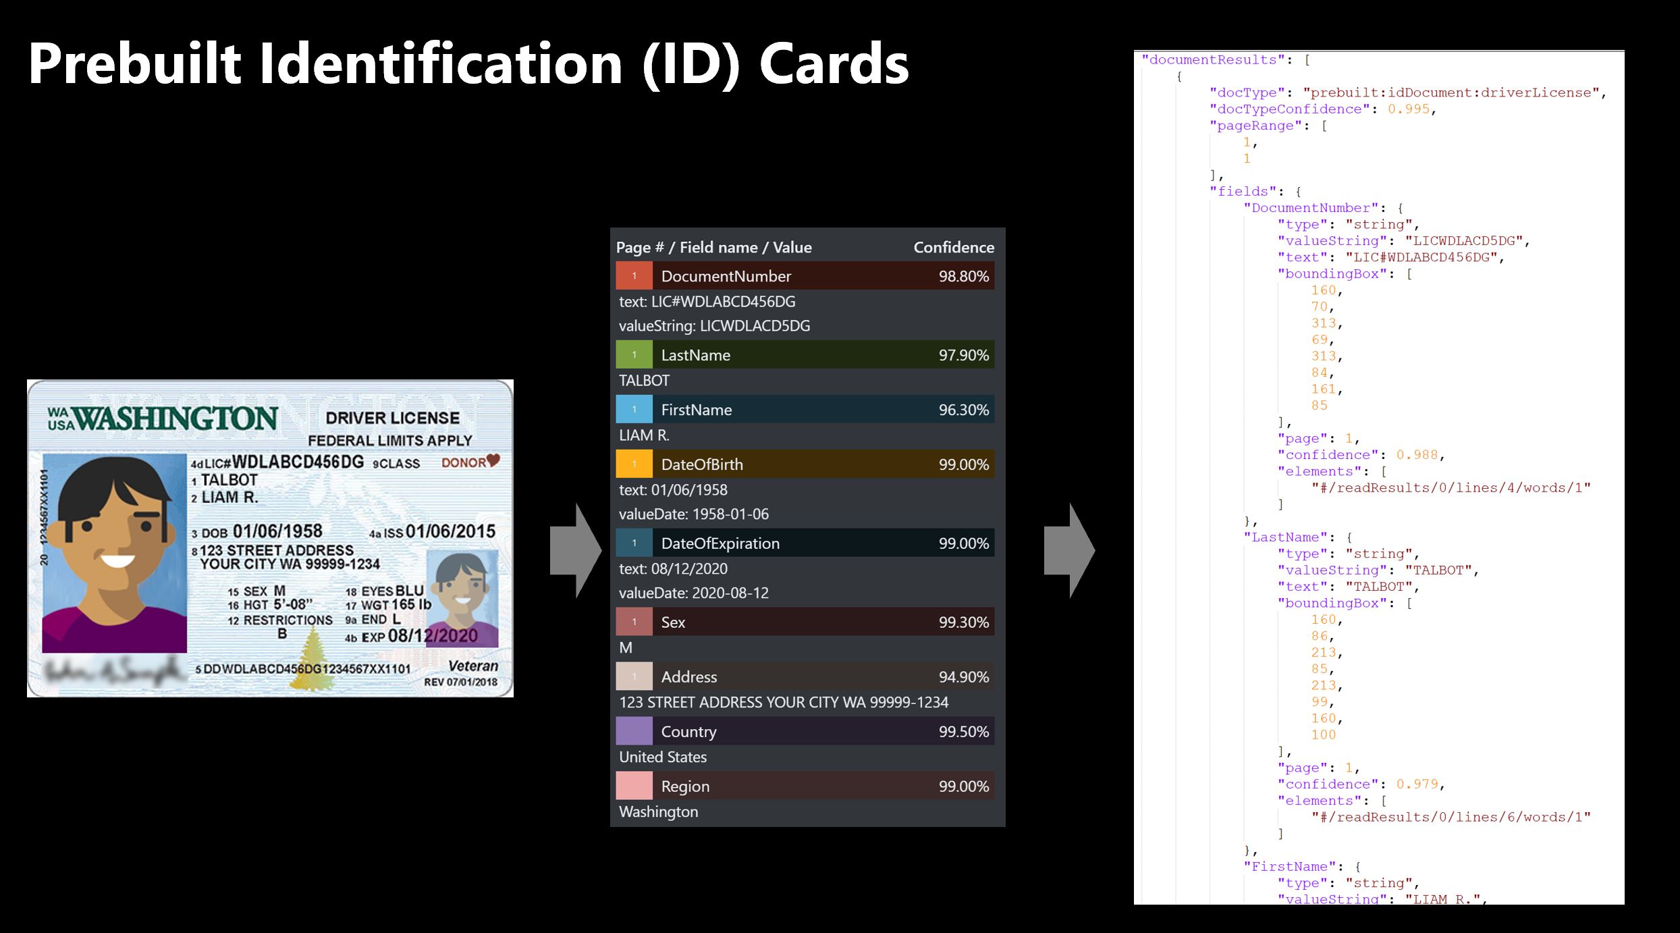Click the DocumentNumber red color swatch
Viewport: 1680px width, 933px height.
[x=634, y=276]
